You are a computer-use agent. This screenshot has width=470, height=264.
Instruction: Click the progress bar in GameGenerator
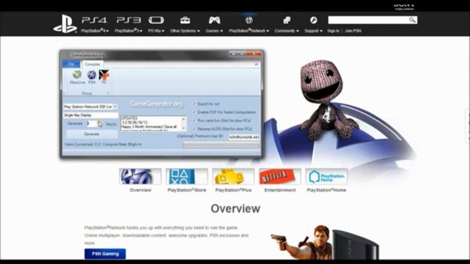pos(221,145)
